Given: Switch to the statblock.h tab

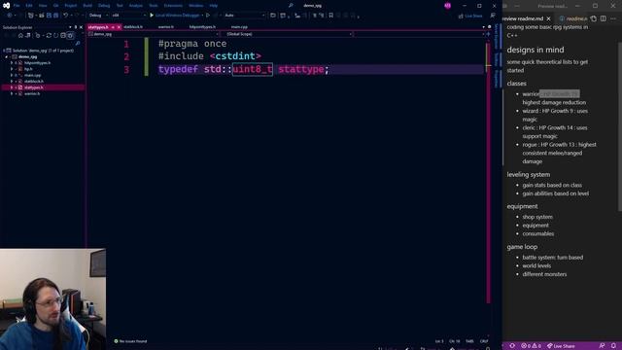Looking at the screenshot, I should (x=133, y=27).
